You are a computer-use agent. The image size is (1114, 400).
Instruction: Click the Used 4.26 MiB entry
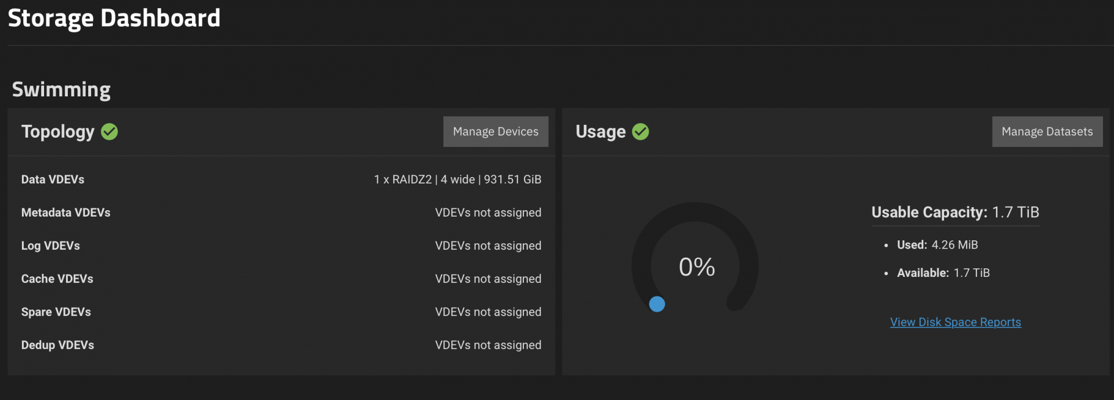point(937,245)
